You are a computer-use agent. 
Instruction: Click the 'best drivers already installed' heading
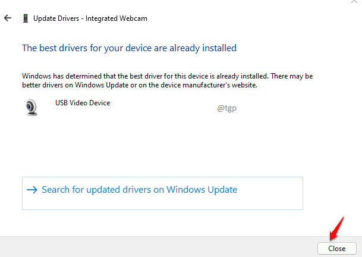pos(130,48)
